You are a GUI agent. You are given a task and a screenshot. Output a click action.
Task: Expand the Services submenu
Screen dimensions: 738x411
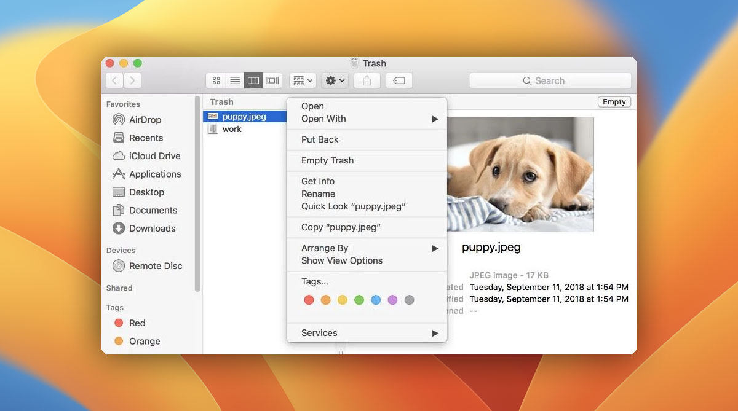tap(367, 333)
